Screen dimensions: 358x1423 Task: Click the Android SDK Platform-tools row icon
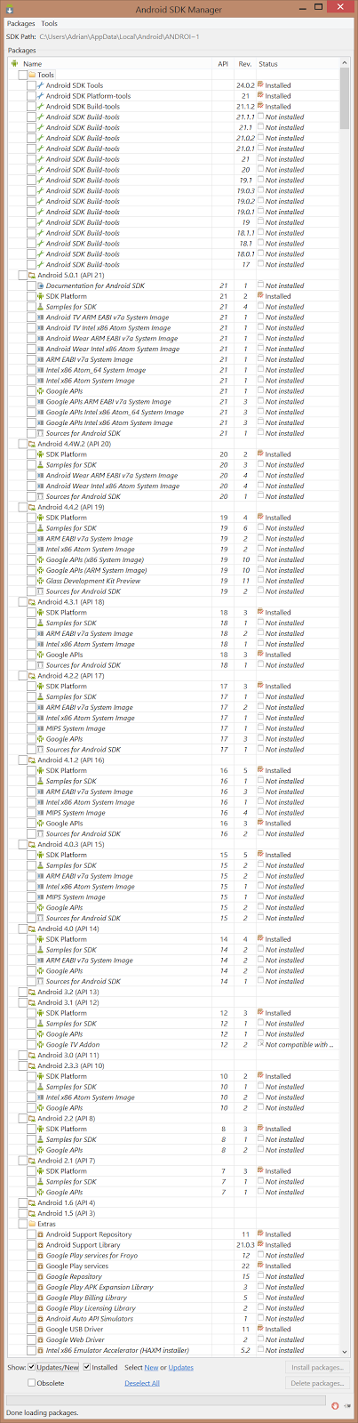tap(40, 96)
